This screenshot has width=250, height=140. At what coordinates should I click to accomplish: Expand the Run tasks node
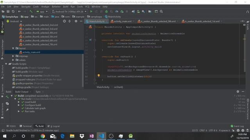pos(19,111)
